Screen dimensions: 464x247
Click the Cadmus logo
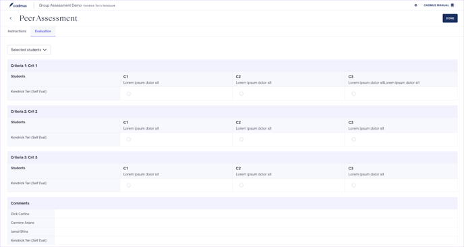pyautogui.click(x=18, y=5)
